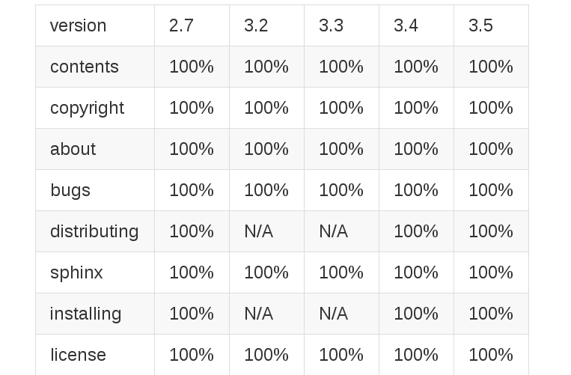This screenshot has width=571, height=375.
Task: Select the 3.4 column header
Action: coord(417,26)
